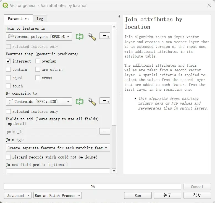Open advanced options wrench for Centroids layer

(92, 101)
